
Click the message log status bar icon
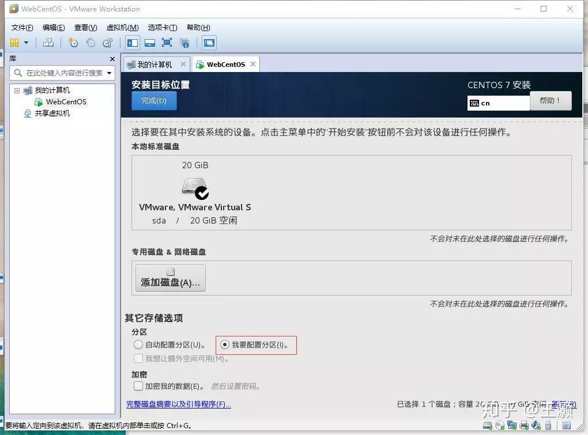[x=567, y=426]
